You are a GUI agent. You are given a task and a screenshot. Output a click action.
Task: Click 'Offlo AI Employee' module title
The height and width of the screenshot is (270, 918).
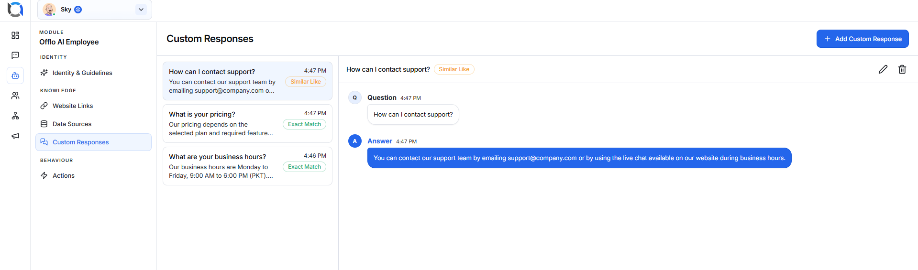click(x=69, y=42)
